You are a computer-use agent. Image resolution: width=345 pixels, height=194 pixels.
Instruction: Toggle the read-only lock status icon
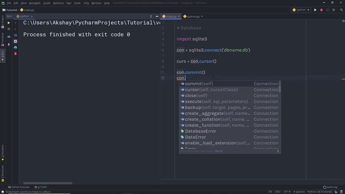(336, 192)
